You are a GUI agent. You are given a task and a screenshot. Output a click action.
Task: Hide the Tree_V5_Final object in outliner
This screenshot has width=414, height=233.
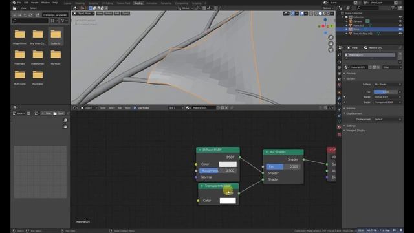[400, 34]
